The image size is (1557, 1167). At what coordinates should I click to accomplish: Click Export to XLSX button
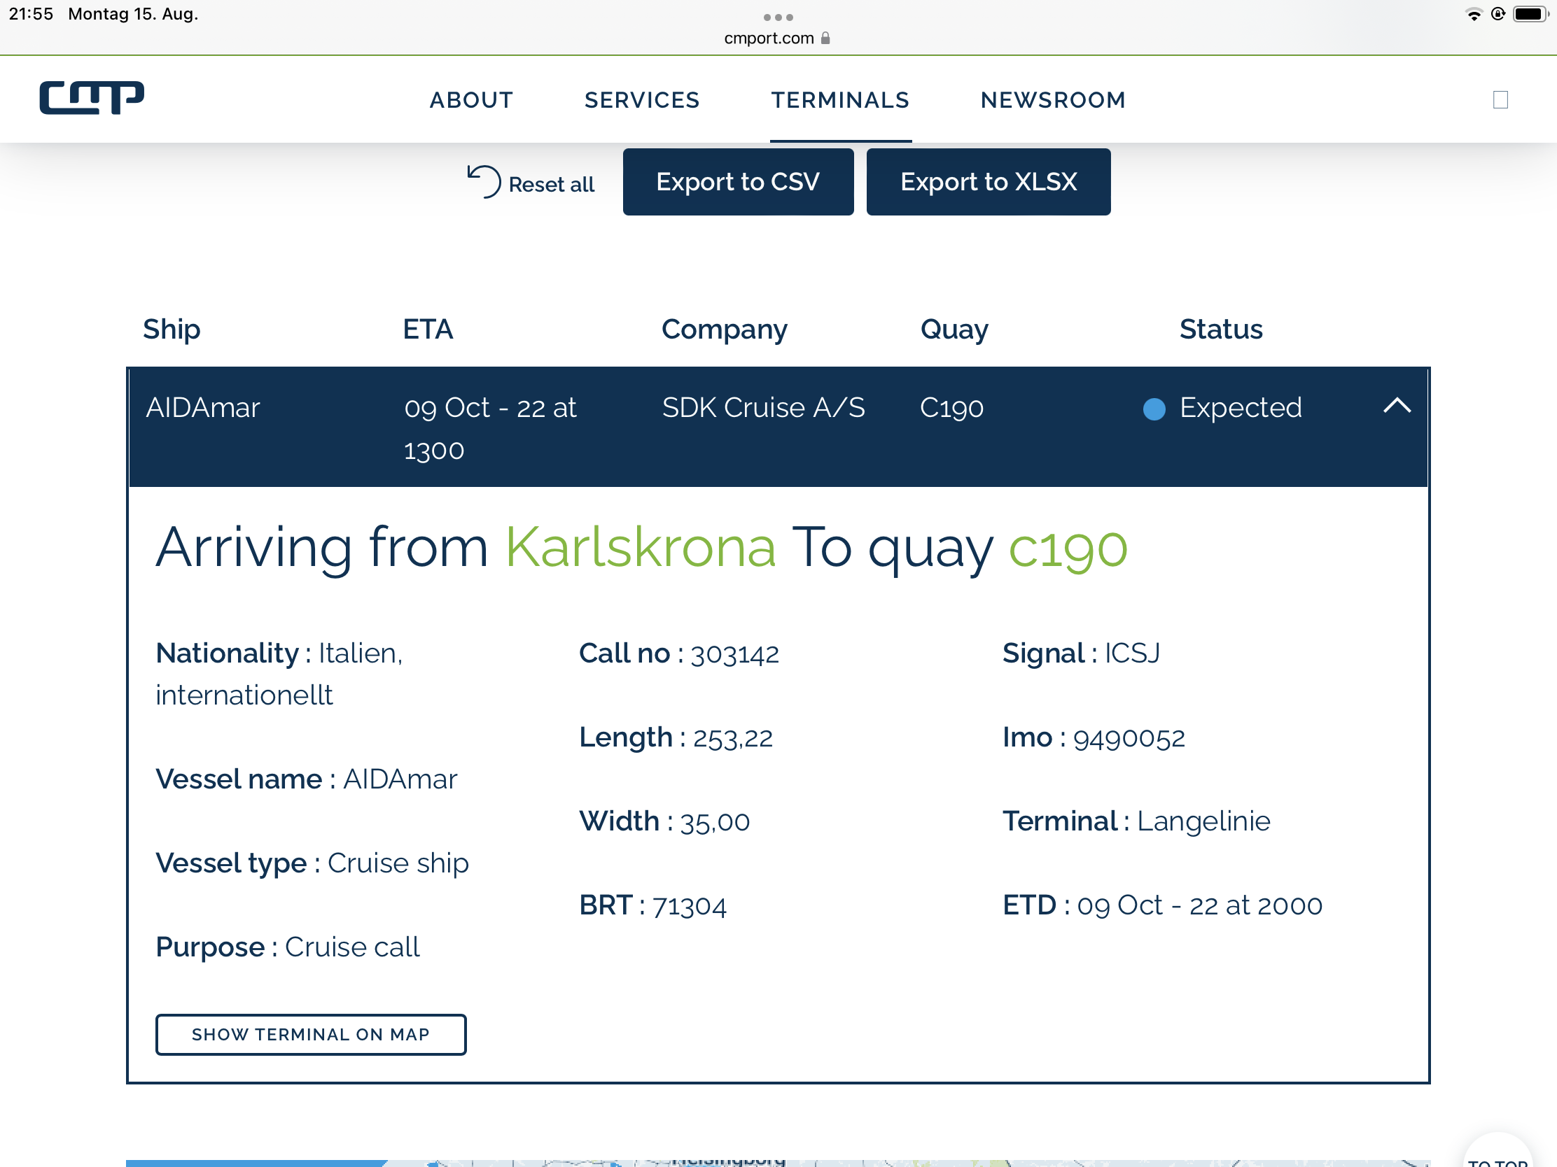coord(988,182)
